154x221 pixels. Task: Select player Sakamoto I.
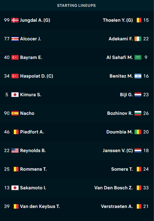[x=33, y=188]
